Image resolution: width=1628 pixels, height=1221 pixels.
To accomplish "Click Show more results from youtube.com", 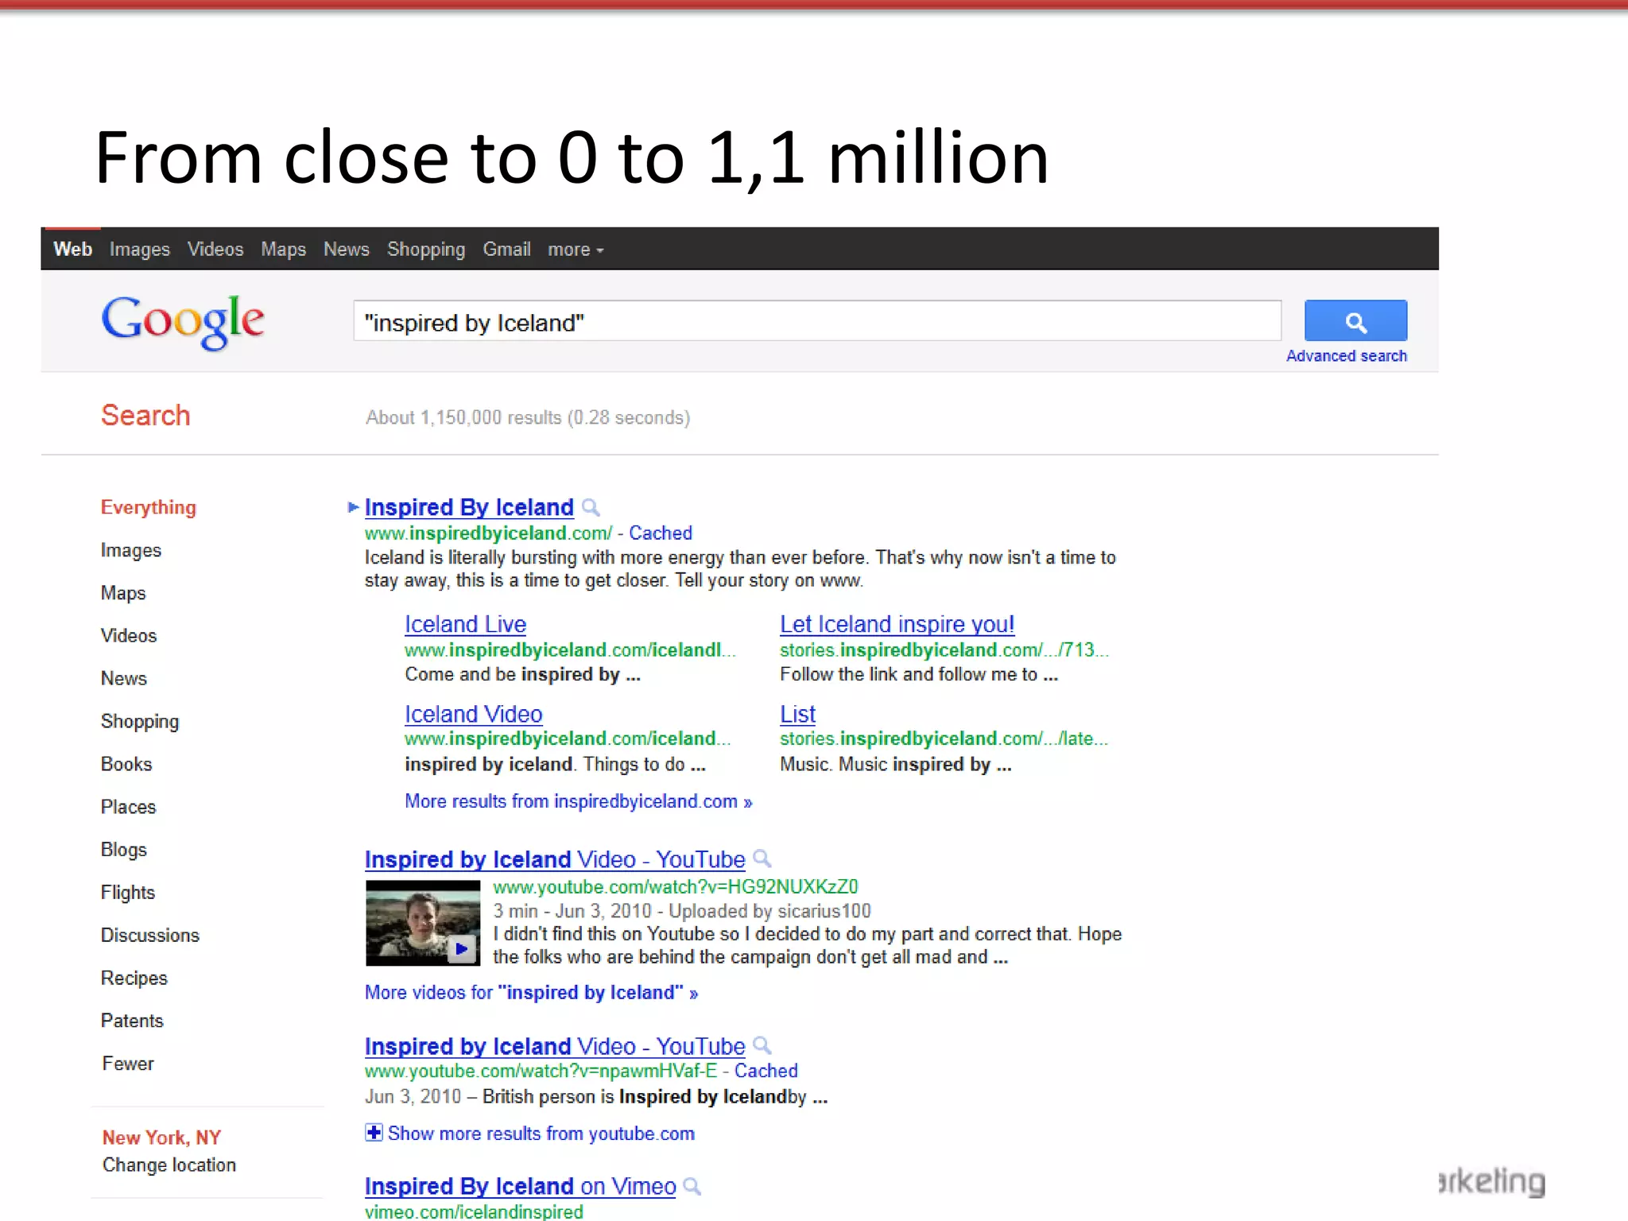I will tap(541, 1134).
